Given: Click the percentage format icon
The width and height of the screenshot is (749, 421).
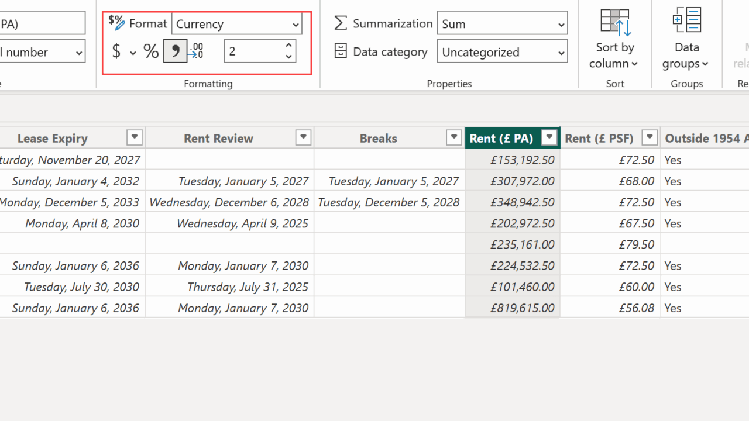Looking at the screenshot, I should coord(151,51).
